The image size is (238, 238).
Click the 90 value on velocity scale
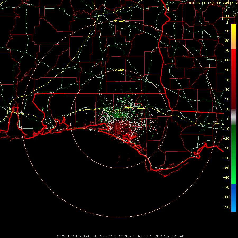[x=227, y=31]
